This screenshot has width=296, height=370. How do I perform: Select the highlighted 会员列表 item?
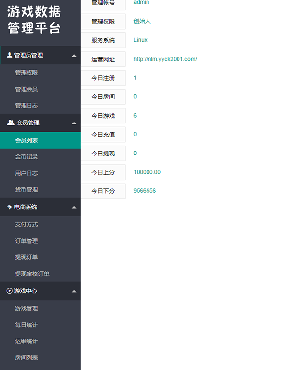[40, 140]
